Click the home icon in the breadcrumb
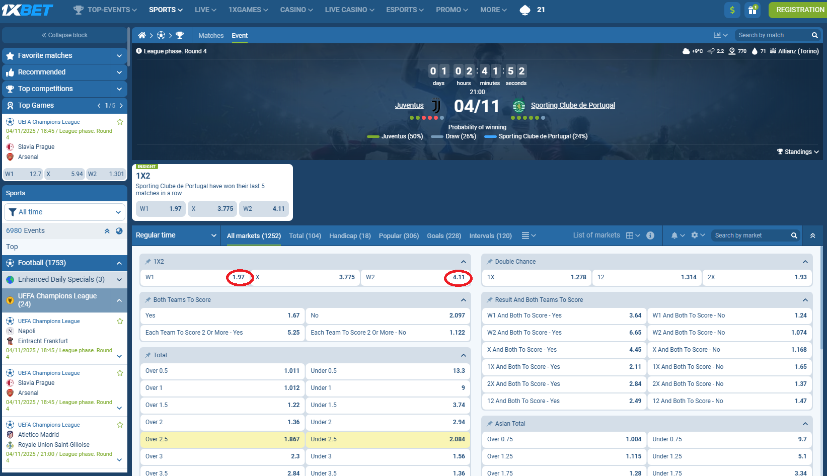This screenshot has width=827, height=476. (142, 35)
